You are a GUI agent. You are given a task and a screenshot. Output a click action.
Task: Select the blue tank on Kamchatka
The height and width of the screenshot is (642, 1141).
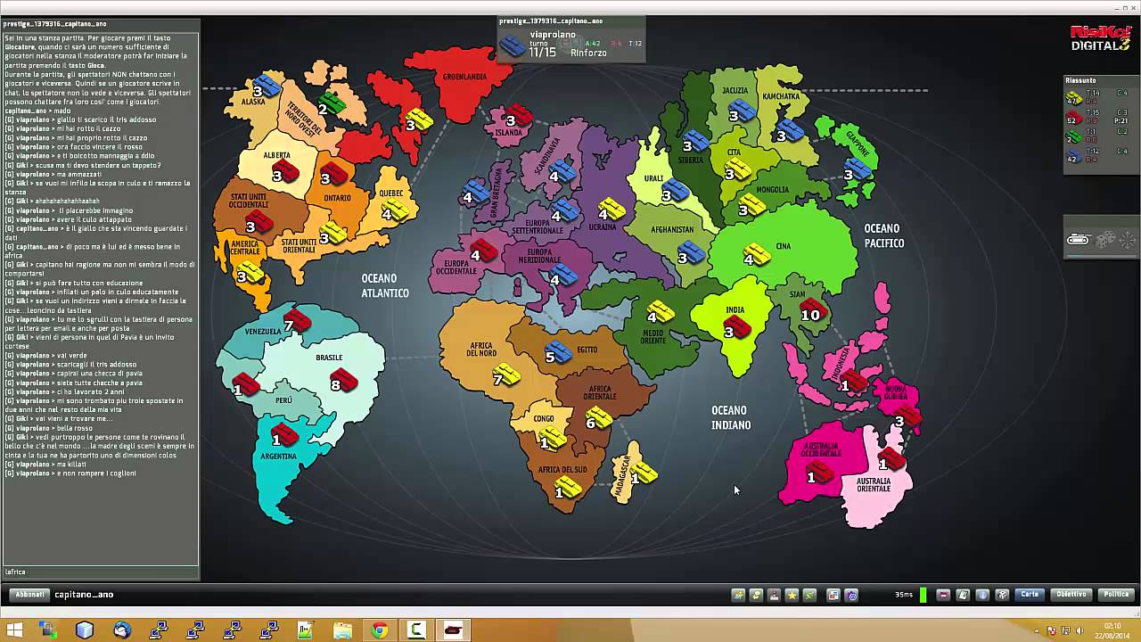pos(789,131)
